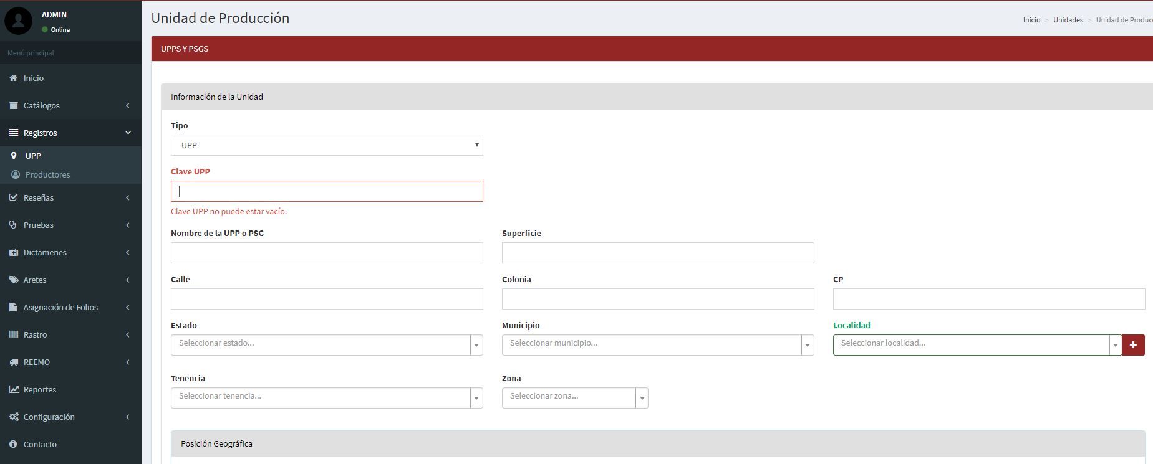Expand the Reseñas menu chevron
The width and height of the screenshot is (1153, 464).
(x=128, y=197)
